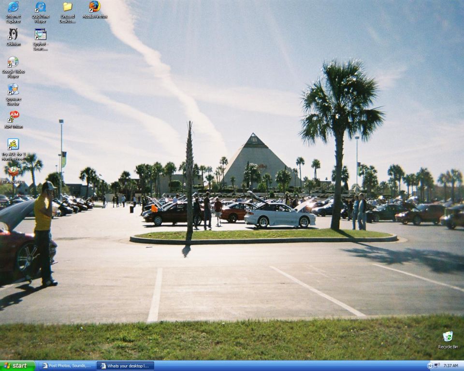
Task: Select the AIM Triton shortcut
Action: point(14,119)
